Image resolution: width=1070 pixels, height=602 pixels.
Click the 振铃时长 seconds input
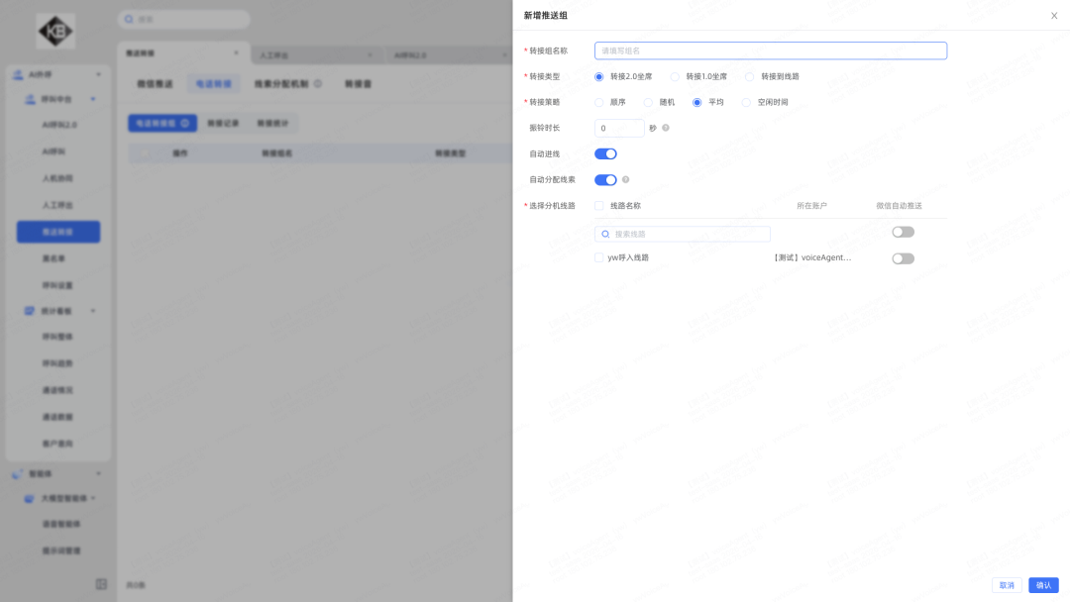[619, 128]
